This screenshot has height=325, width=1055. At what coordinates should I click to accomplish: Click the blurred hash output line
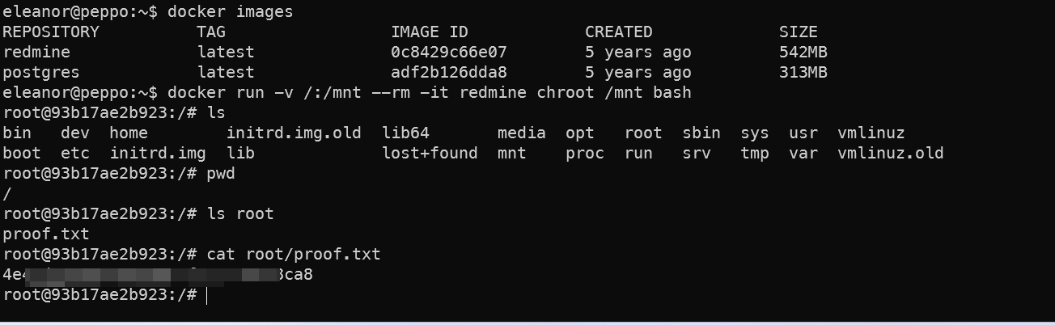[158, 275]
